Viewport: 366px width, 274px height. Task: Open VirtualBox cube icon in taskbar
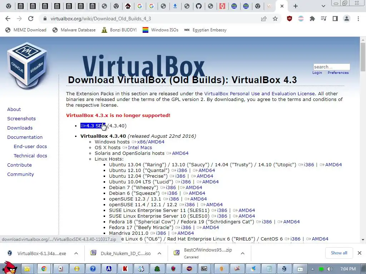click(x=284, y=269)
